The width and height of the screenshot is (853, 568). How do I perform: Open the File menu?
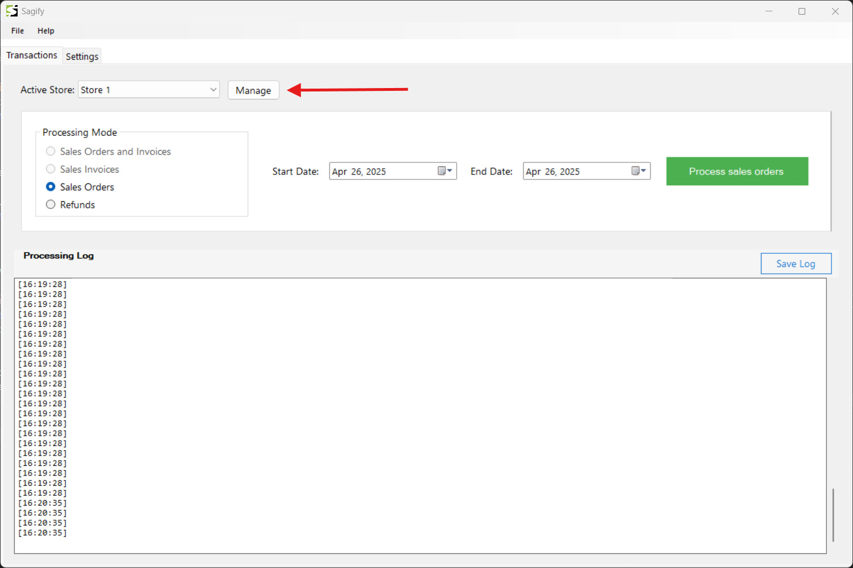[18, 31]
